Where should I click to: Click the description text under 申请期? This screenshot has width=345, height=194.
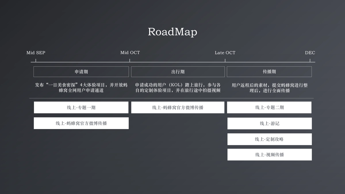pos(81,88)
